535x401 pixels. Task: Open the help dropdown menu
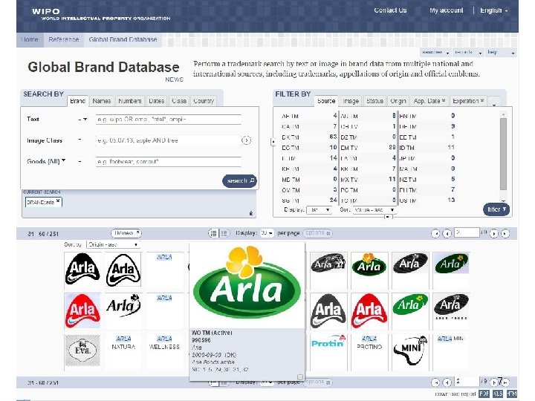tap(501, 53)
